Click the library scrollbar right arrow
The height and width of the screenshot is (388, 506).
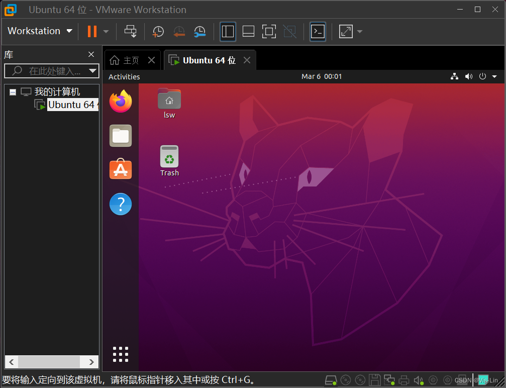pos(91,362)
